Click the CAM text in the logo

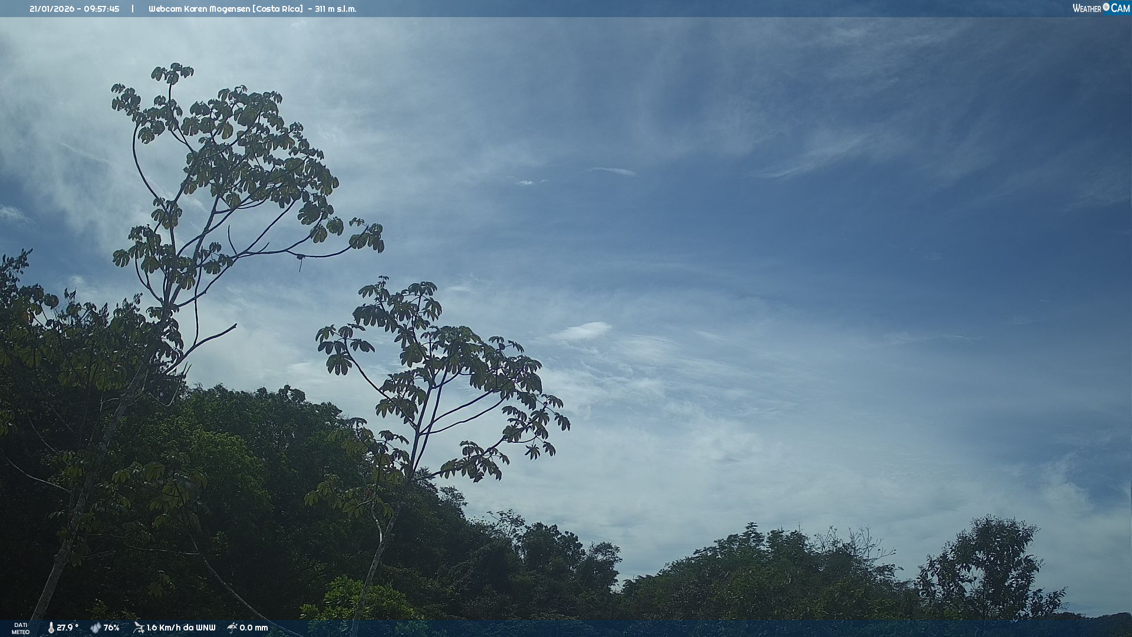pyautogui.click(x=1120, y=8)
